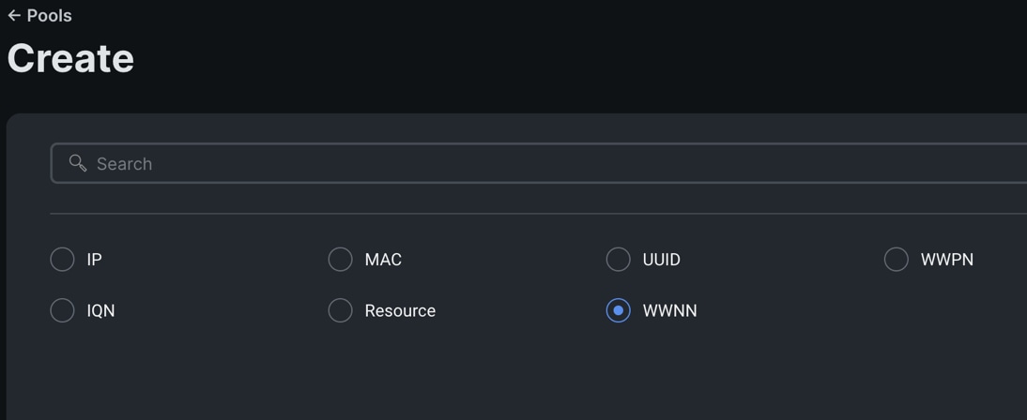This screenshot has height=420, width=1027.
Task: Click the magnifying glass search icon
Action: coord(78,163)
